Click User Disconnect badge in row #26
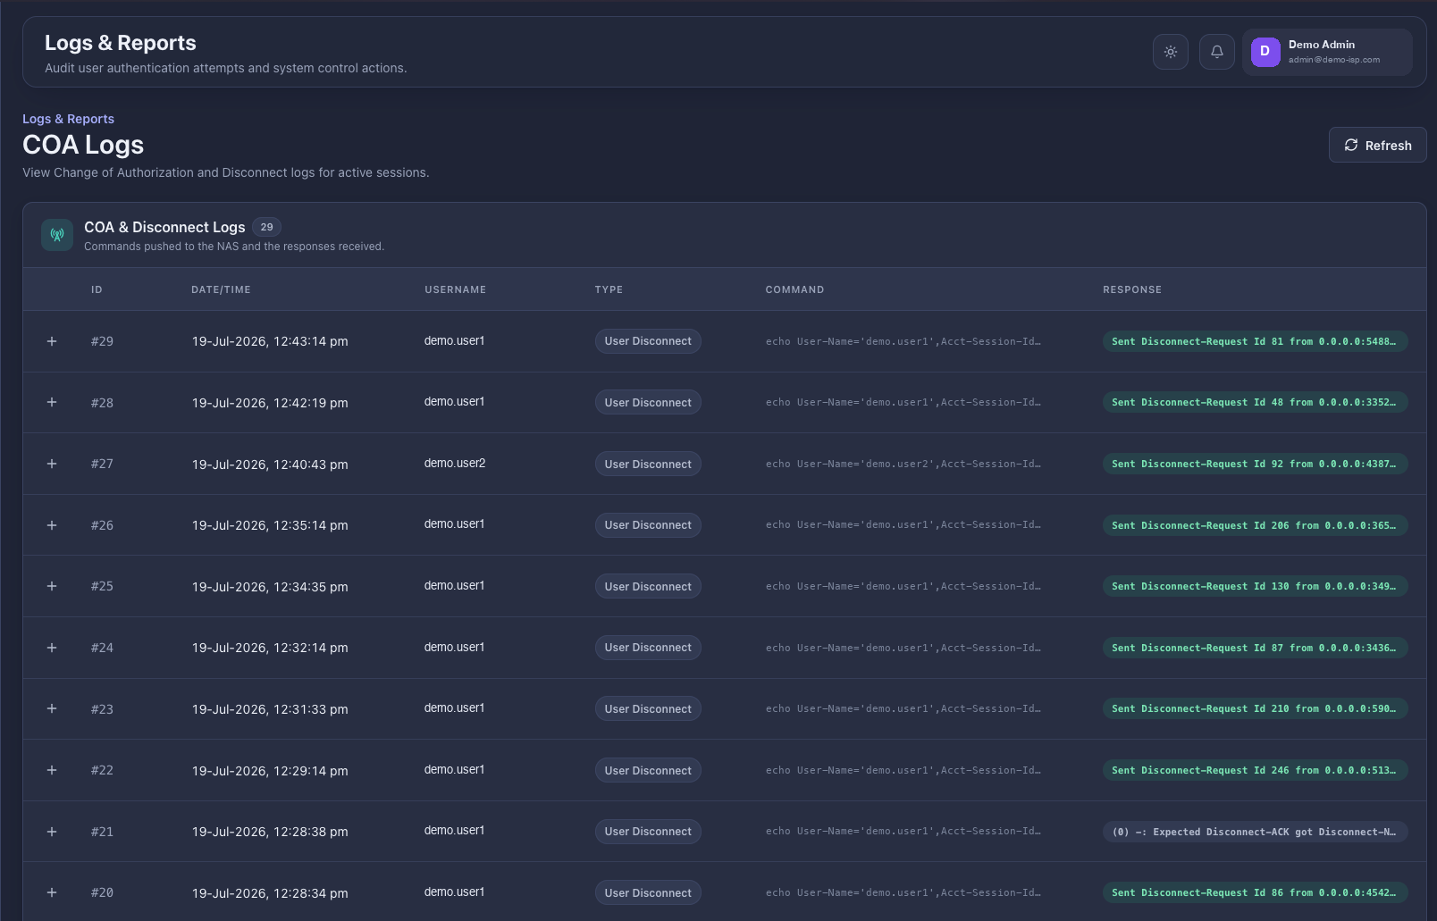The width and height of the screenshot is (1437, 921). [x=648, y=525]
